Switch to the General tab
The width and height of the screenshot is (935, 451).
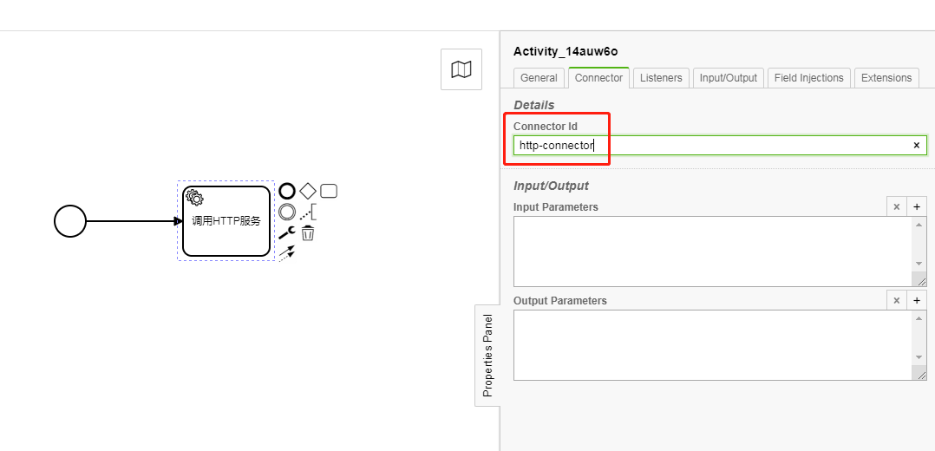pyautogui.click(x=539, y=77)
